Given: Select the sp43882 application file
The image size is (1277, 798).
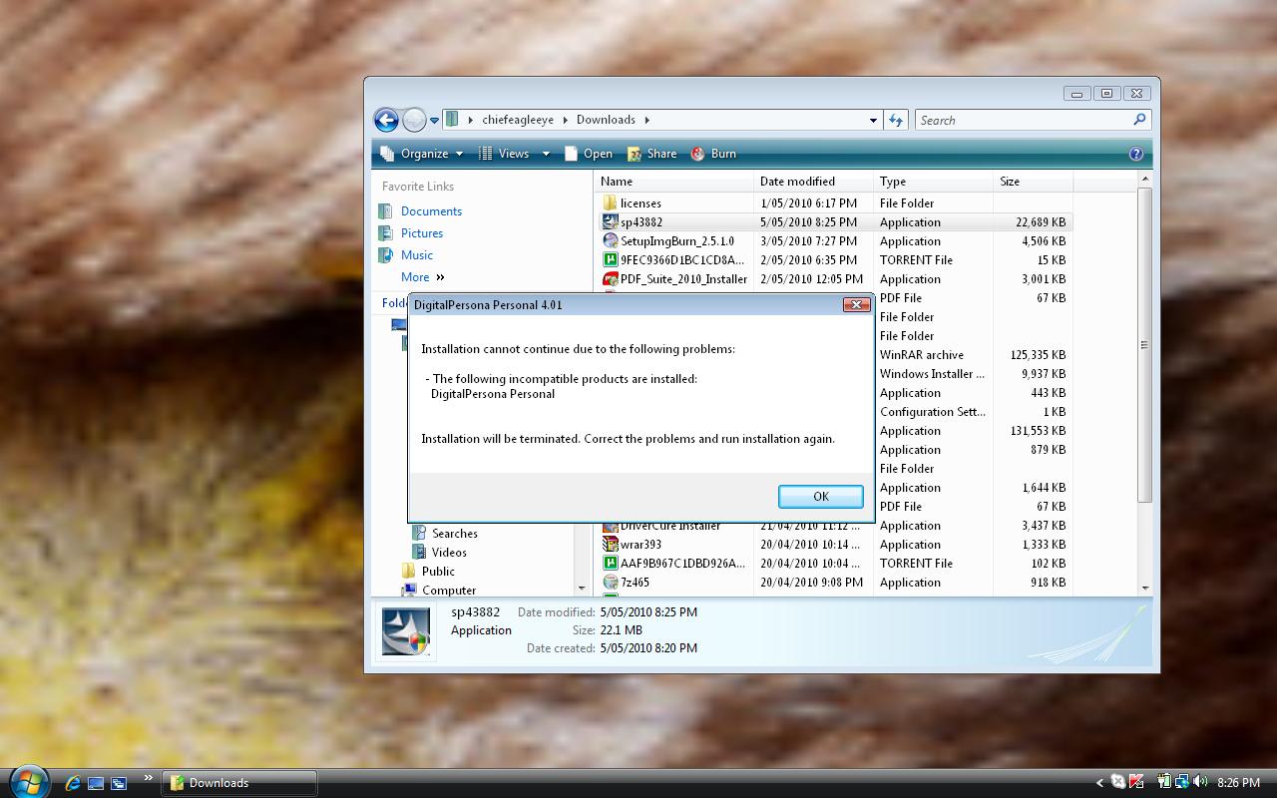Looking at the screenshot, I should (x=834, y=222).
